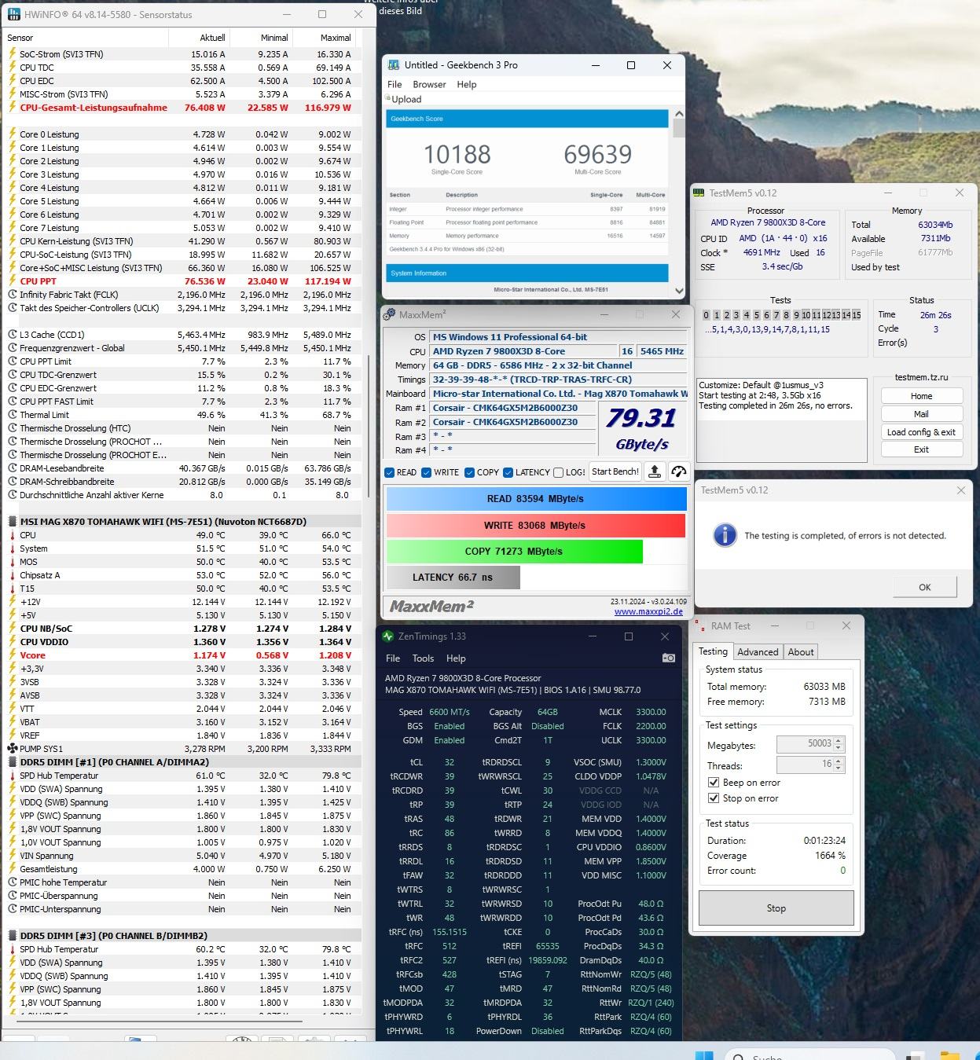
Task: Open the Tools menu in ZenTimings
Action: [x=423, y=658]
